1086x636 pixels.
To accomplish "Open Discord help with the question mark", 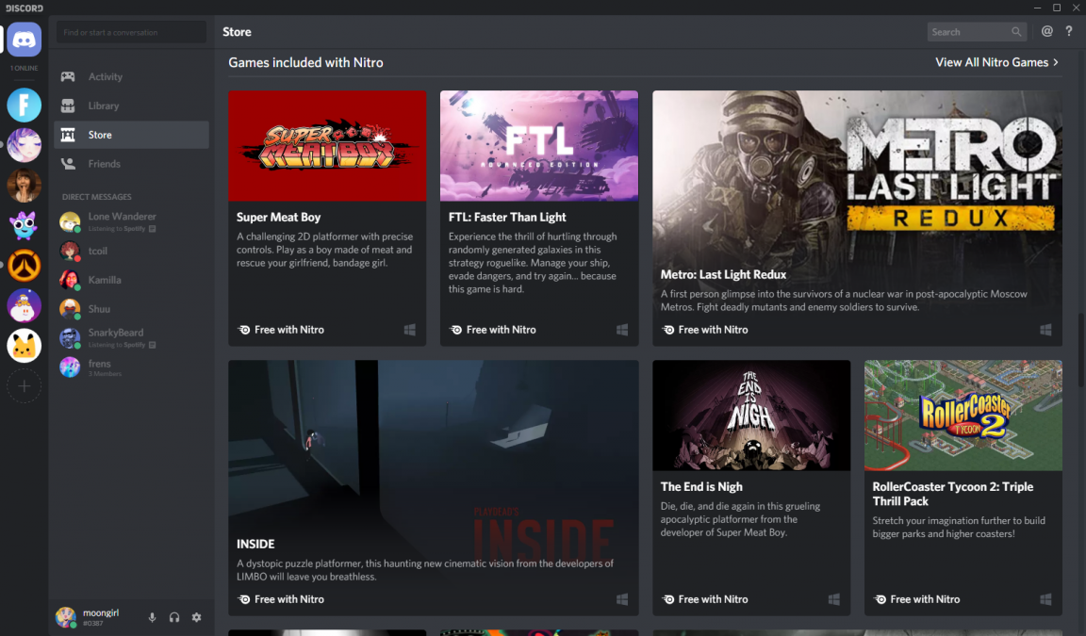I will point(1069,30).
